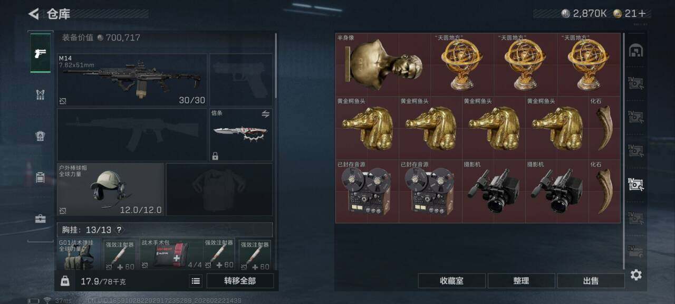Select the weapons tab pistol icon
Screen dimensions: 675x304
(40, 53)
